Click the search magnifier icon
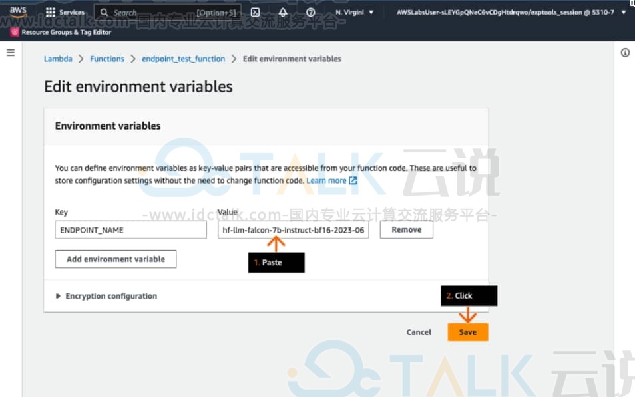This screenshot has height=397, width=635. coord(104,13)
